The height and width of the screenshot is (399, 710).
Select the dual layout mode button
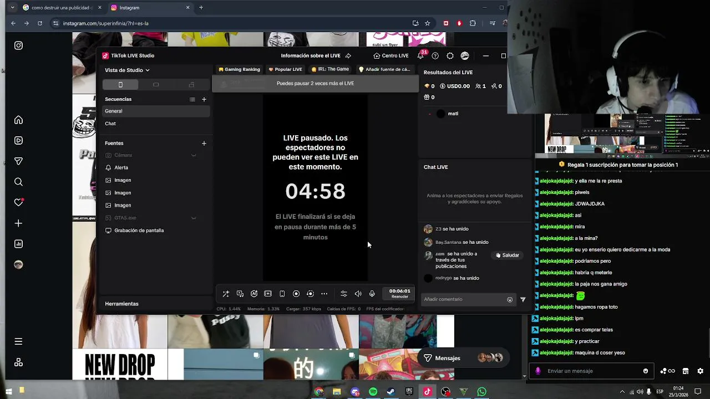pyautogui.click(x=191, y=84)
